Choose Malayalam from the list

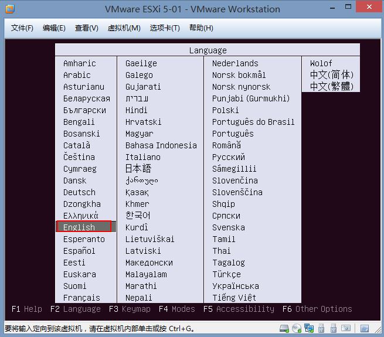pos(146,274)
